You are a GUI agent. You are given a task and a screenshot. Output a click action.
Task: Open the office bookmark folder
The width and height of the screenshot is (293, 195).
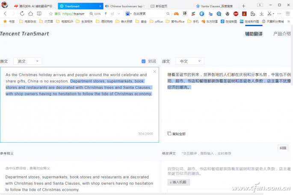tap(156, 21)
